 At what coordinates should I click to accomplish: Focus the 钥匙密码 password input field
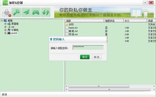click(x=88, y=47)
